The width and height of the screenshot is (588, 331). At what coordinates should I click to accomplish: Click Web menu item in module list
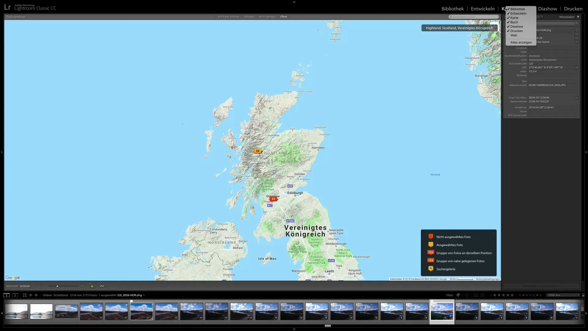coord(514,35)
